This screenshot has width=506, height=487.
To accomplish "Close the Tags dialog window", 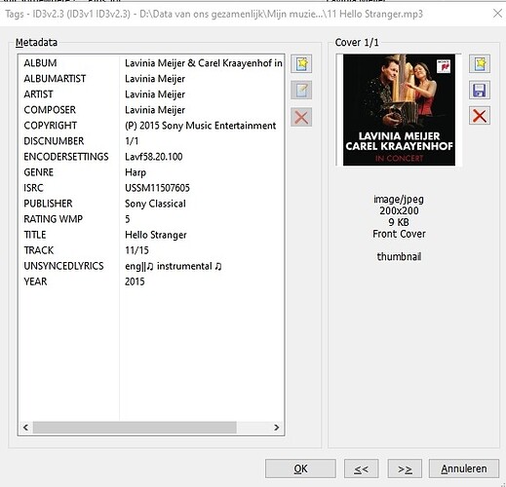I will click(497, 14).
